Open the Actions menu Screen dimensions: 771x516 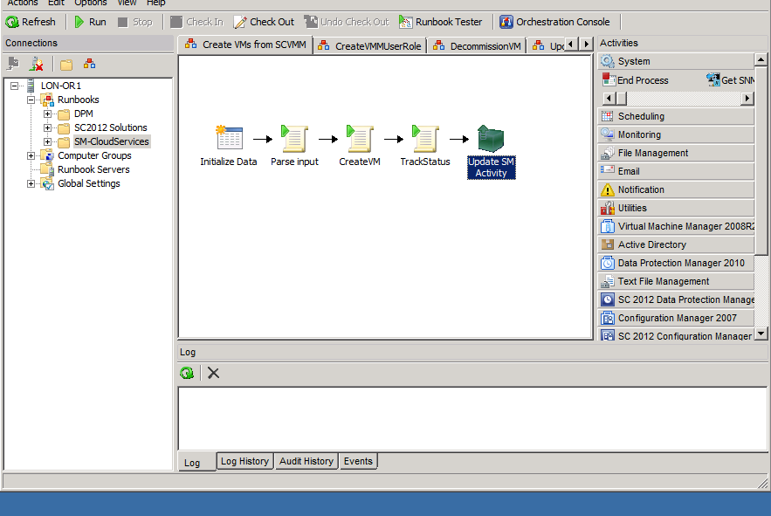pos(23,3)
